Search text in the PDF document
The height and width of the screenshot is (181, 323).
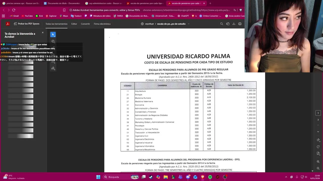(x=222, y=24)
